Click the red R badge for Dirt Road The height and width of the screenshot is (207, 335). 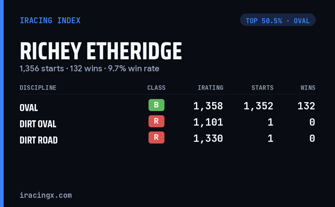156,137
